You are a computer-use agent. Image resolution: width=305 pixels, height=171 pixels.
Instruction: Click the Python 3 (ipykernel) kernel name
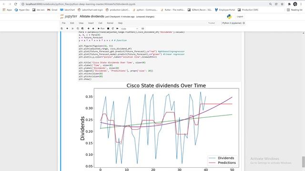pyautogui.click(x=232, y=23)
